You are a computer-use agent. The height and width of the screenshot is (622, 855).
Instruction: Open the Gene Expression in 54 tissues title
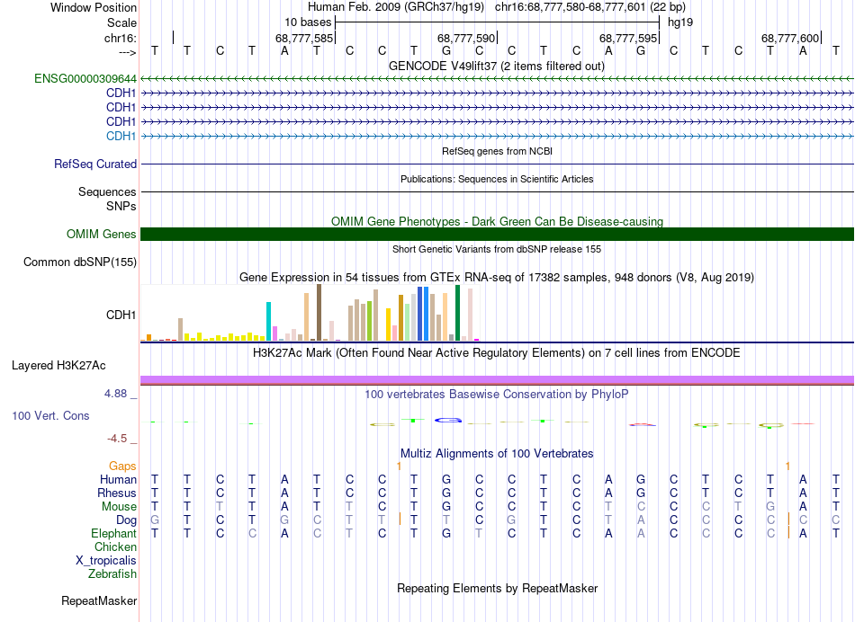click(496, 278)
